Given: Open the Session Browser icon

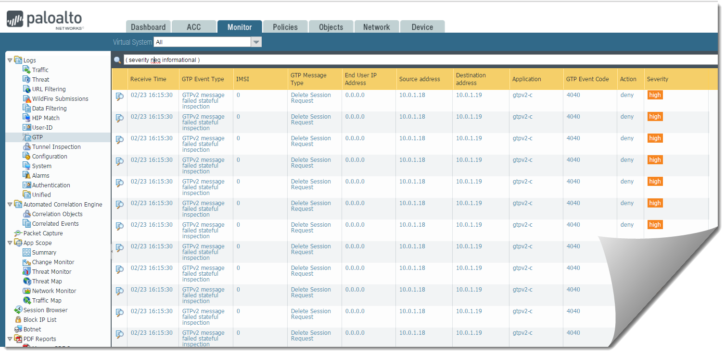Looking at the screenshot, I should click(18, 310).
